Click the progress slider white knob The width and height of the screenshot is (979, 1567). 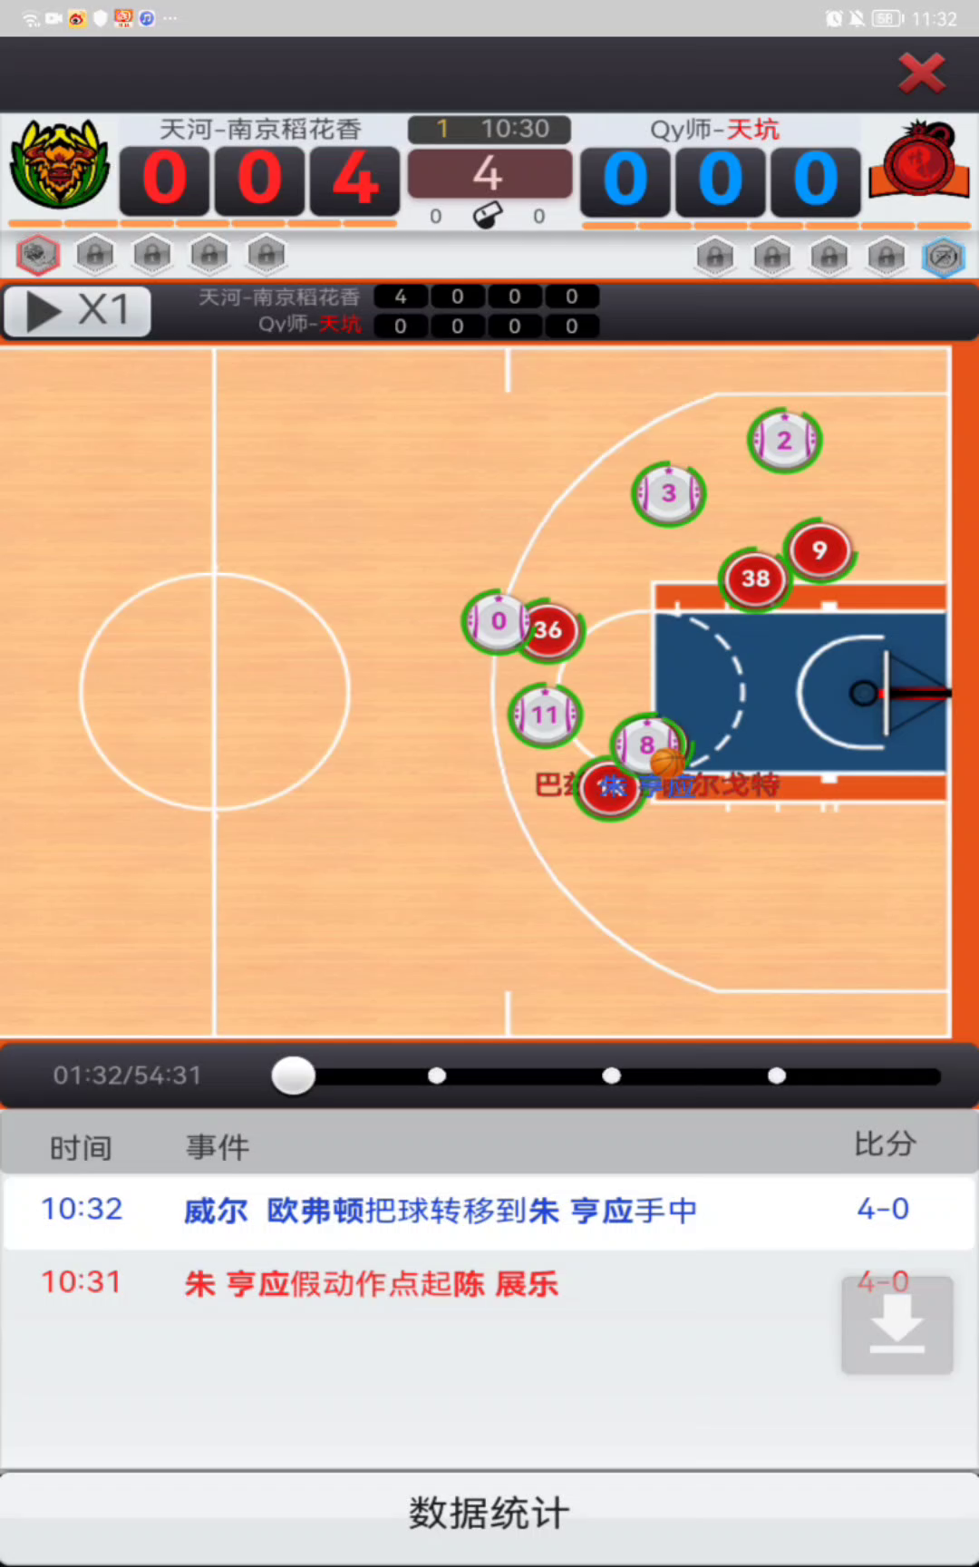click(294, 1075)
